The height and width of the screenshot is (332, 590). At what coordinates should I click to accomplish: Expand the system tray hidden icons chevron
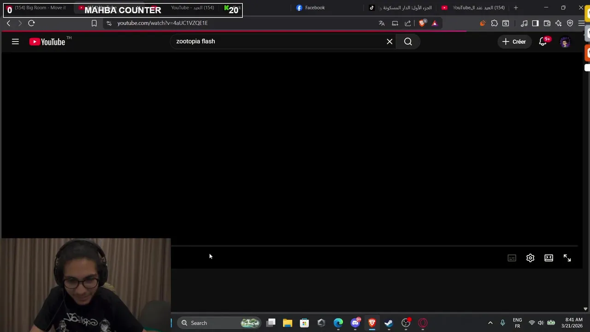tap(490, 323)
